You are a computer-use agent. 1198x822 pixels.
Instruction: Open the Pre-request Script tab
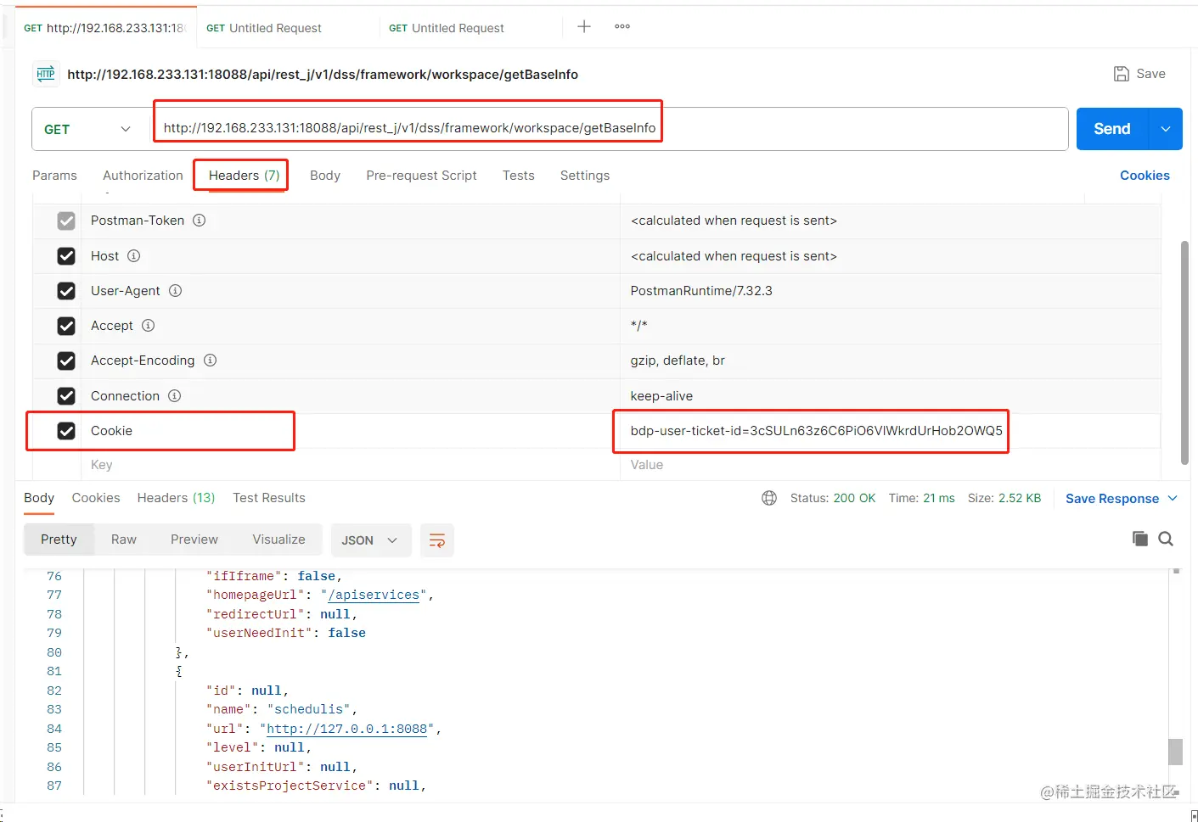tap(421, 176)
